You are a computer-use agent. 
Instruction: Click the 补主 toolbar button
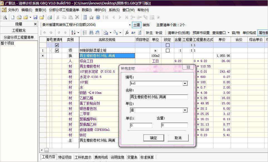click(x=149, y=33)
